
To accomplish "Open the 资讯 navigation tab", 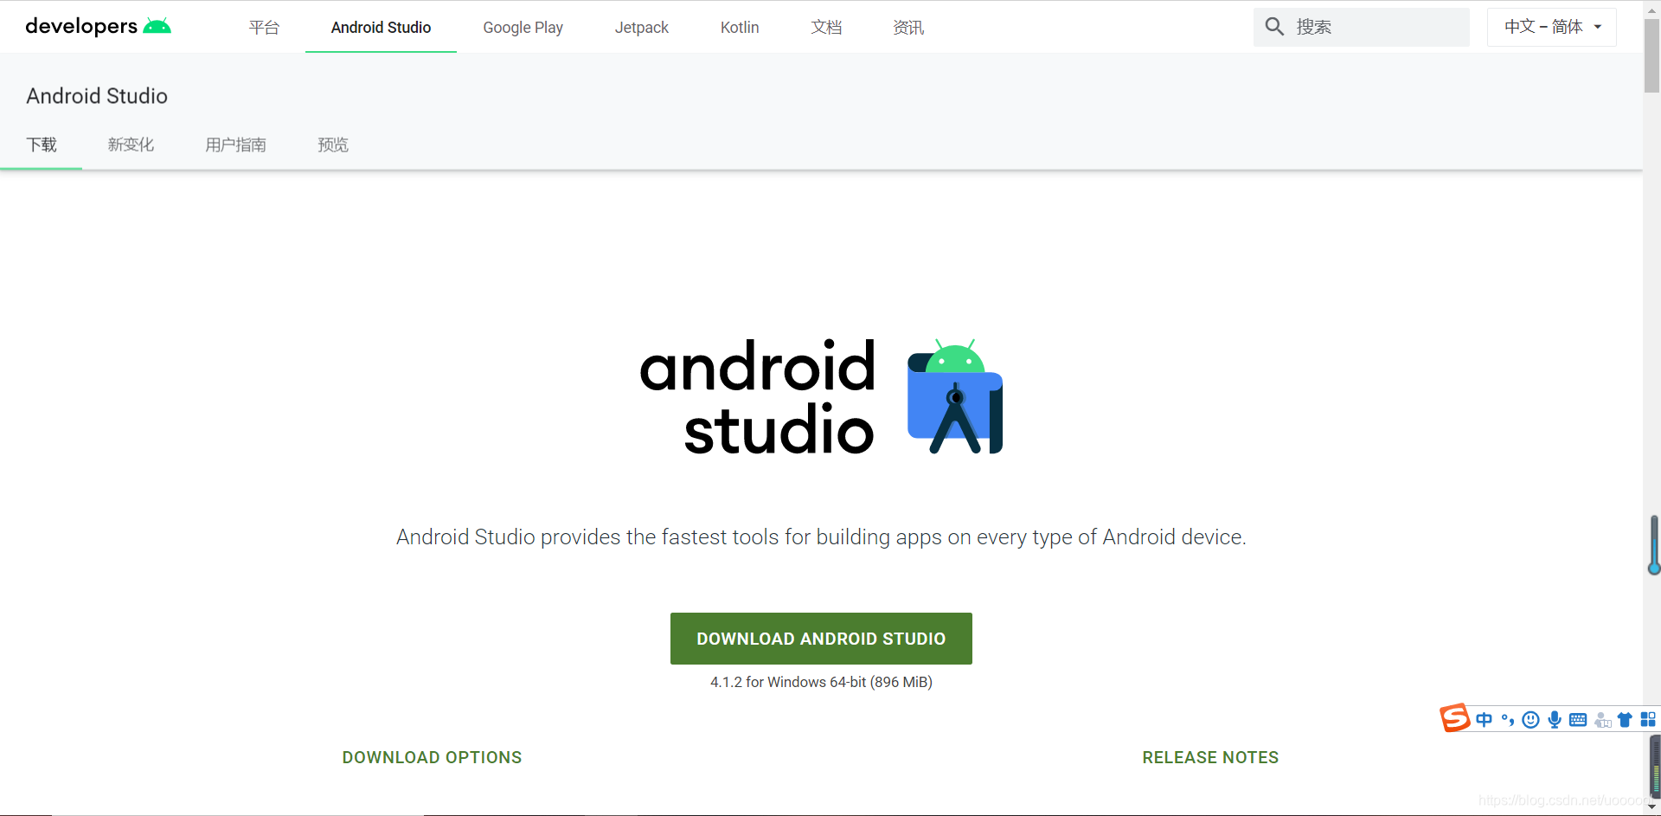I will click(908, 27).
